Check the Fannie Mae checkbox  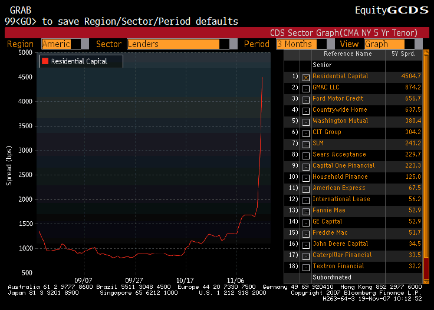[306, 212]
